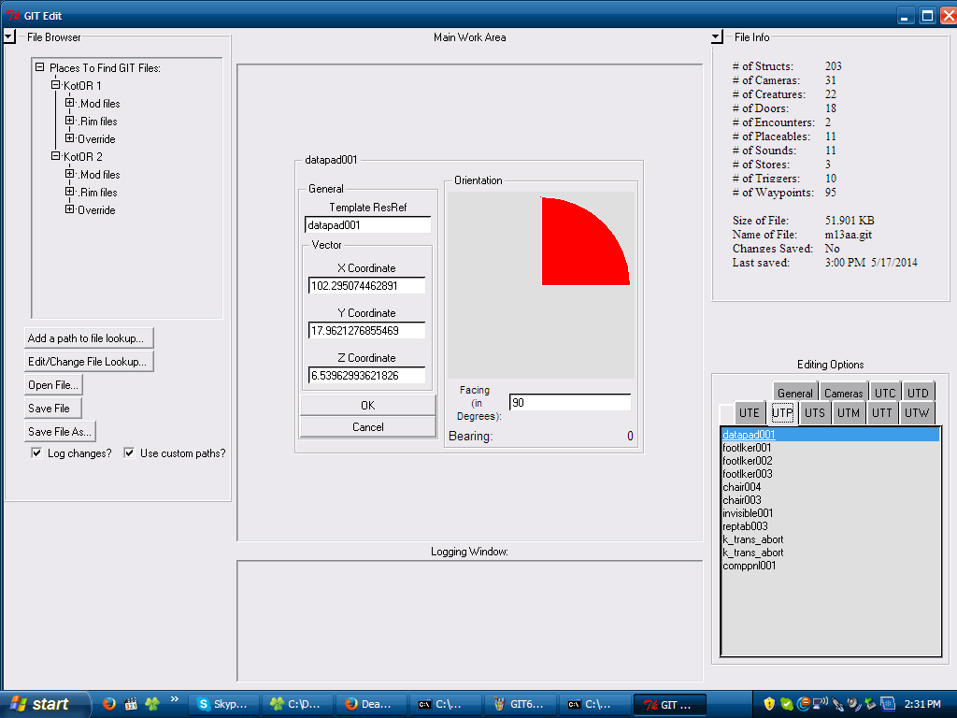The height and width of the screenshot is (718, 957).
Task: Click the Y Coordinate field
Action: (x=366, y=330)
